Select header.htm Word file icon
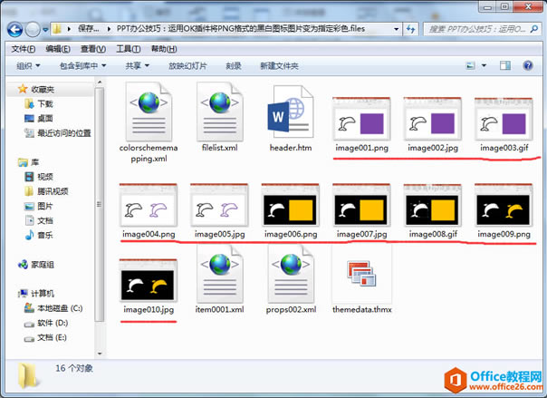This screenshot has width=547, height=398. [x=291, y=112]
